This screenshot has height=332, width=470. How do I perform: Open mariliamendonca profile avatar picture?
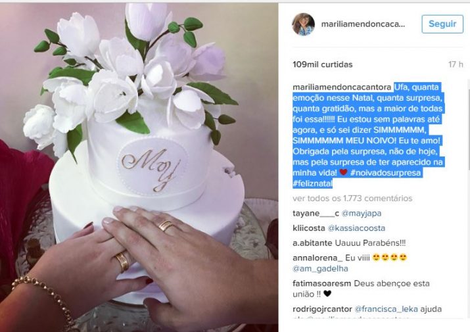click(303, 24)
